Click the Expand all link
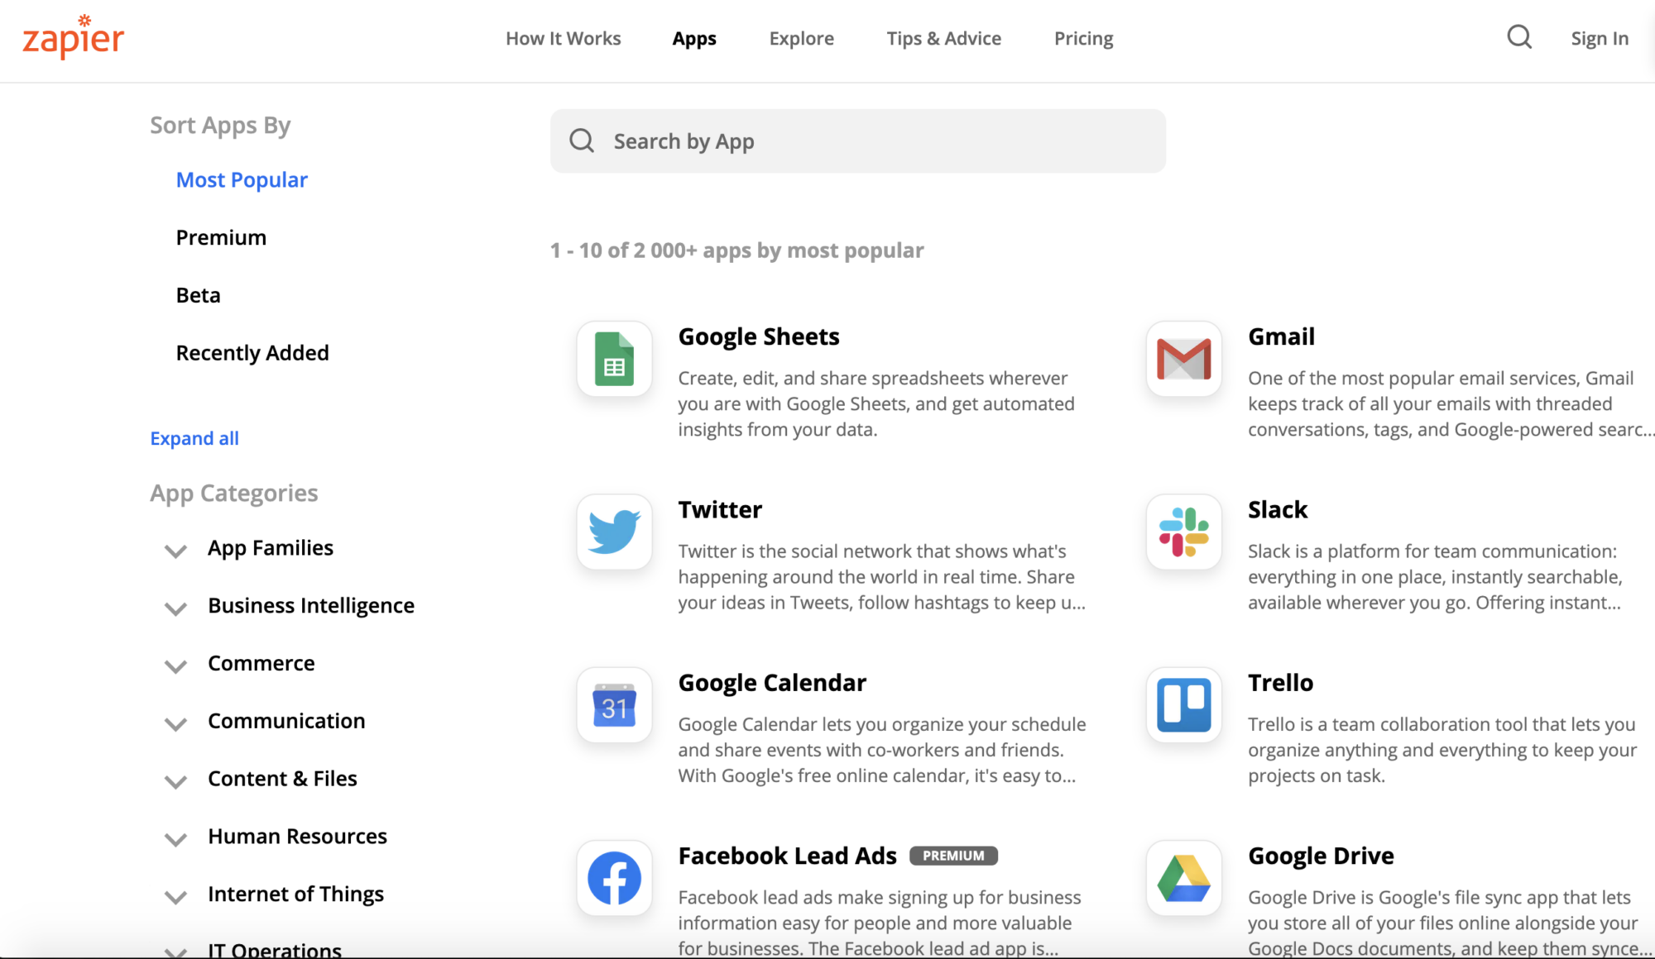 [x=194, y=438]
